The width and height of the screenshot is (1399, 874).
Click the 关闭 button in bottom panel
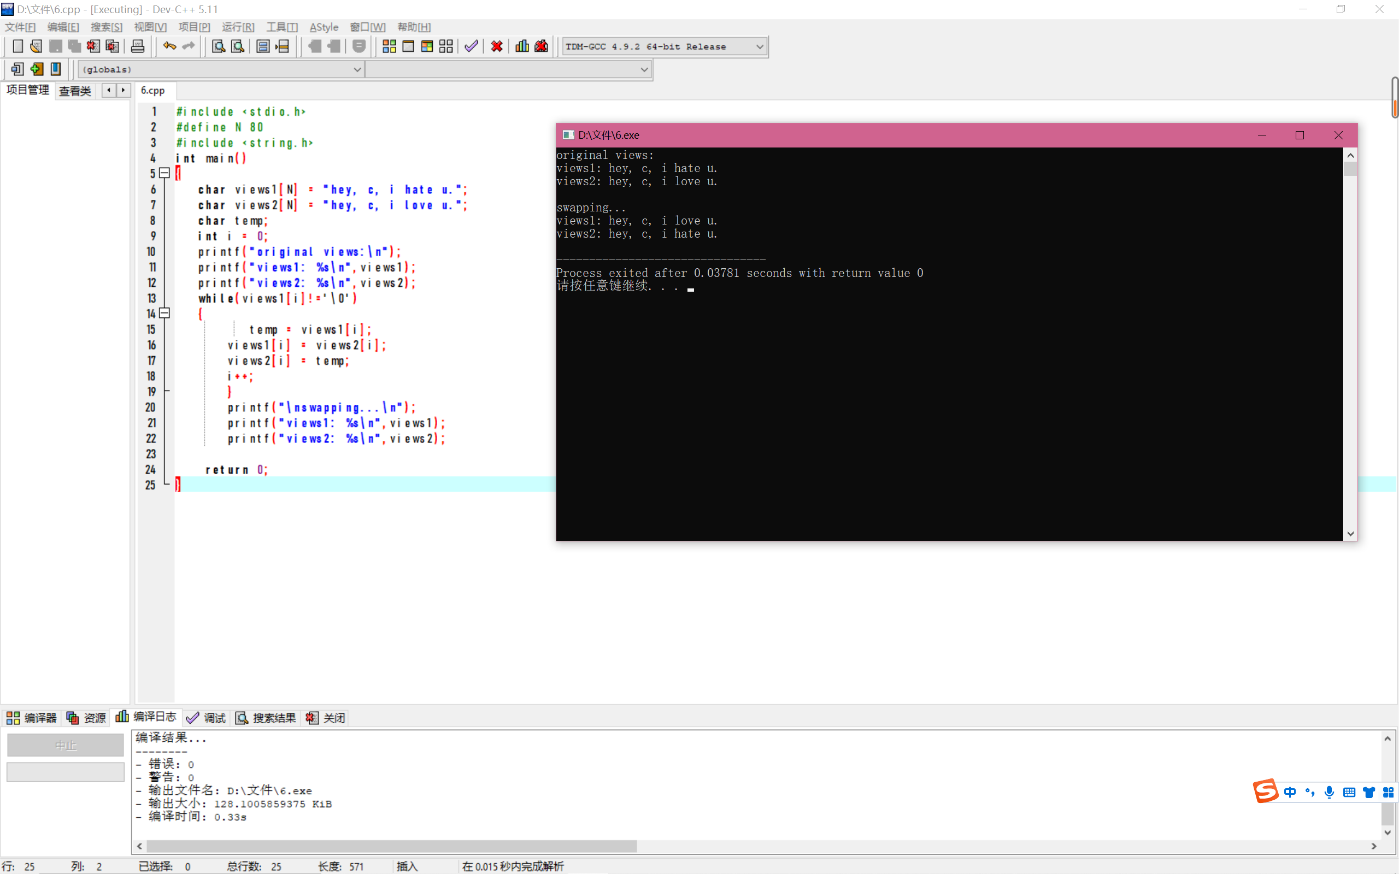click(326, 717)
